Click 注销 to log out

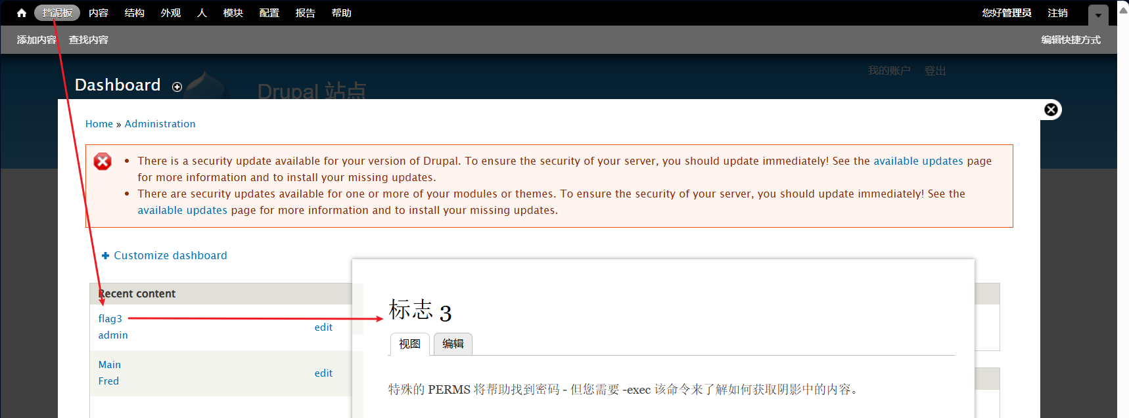pos(1057,13)
